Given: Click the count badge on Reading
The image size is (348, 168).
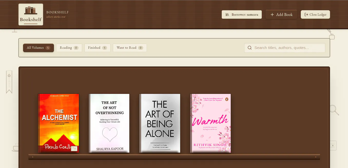Looking at the screenshot, I should click(76, 48).
